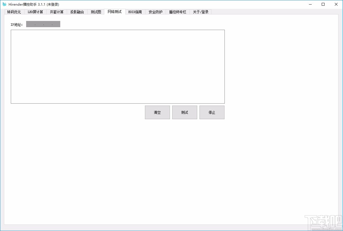This screenshot has height=231, width=343.
Task: Select the 网络测试 tab
Action: (114, 12)
